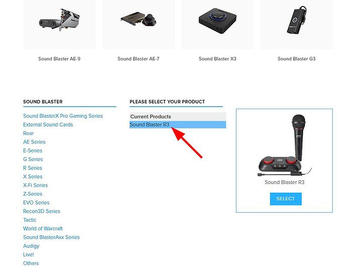Select the Audigy category
Viewport: 362px width, 274px height.
click(31, 246)
